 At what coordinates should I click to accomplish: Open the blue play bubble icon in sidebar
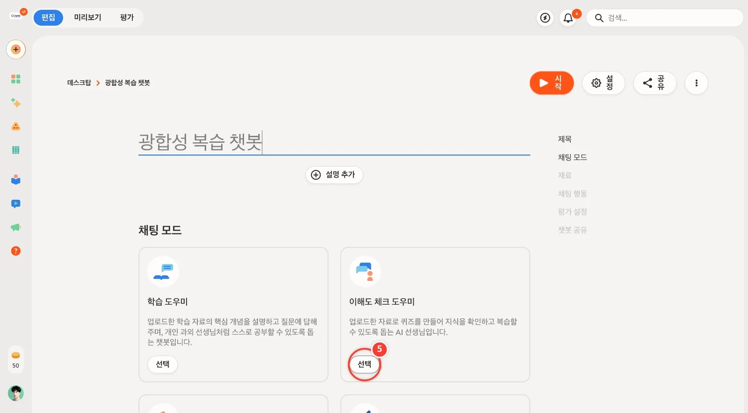[16, 203]
